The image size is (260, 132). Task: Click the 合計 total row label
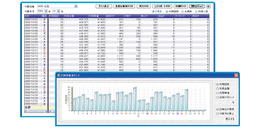pyautogui.click(x=28, y=107)
